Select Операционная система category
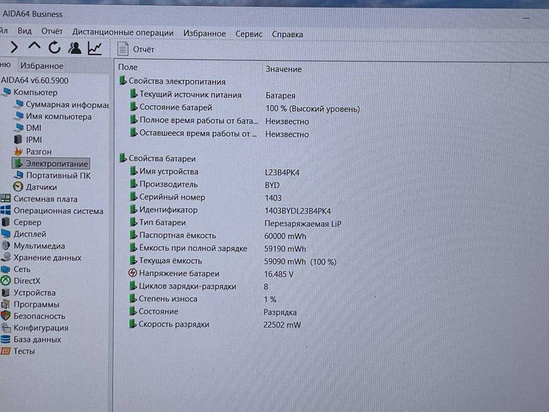 (52, 211)
